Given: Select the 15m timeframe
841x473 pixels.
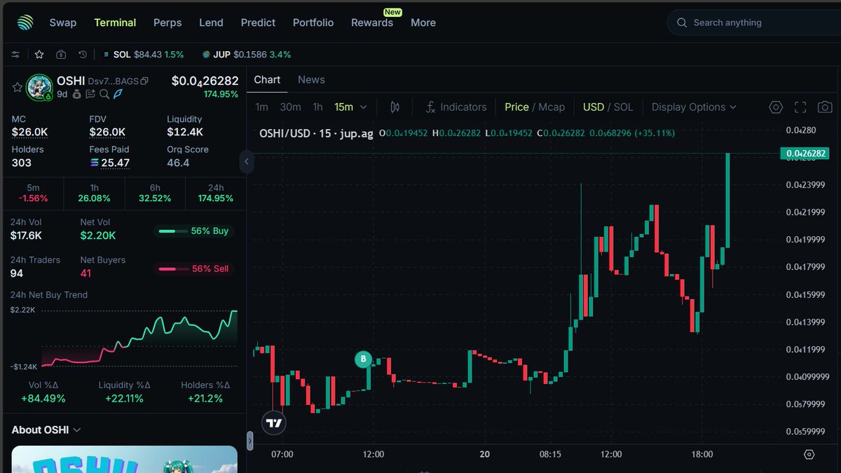Looking at the screenshot, I should click(343, 107).
